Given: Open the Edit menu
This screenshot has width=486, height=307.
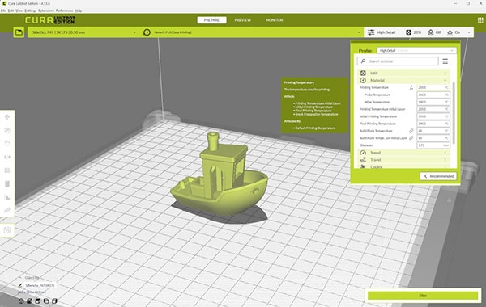Looking at the screenshot, I should 11,11.
